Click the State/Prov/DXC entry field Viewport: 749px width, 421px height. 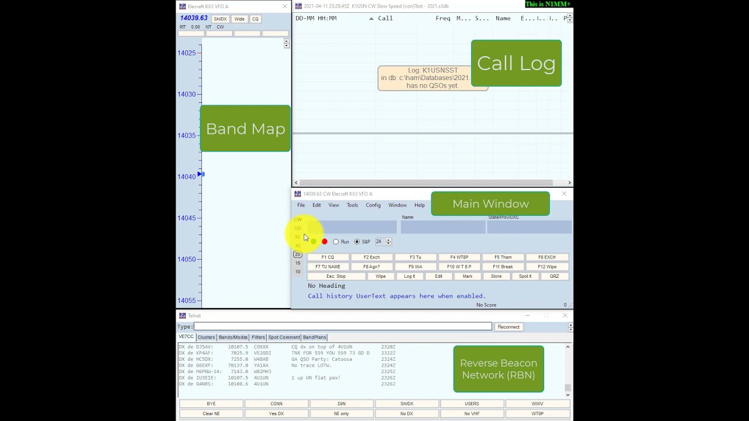coord(530,227)
